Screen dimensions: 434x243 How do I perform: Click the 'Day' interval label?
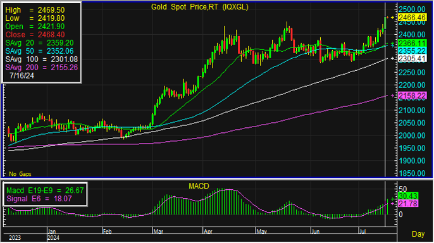click(418, 234)
